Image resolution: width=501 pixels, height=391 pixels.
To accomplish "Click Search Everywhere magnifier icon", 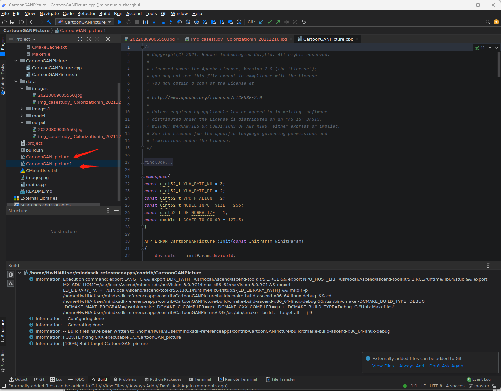I will (x=488, y=22).
